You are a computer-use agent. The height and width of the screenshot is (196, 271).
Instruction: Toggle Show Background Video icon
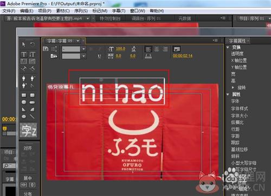177,49
